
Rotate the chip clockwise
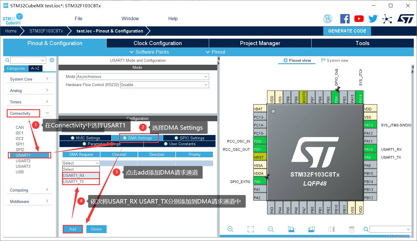pos(291,229)
